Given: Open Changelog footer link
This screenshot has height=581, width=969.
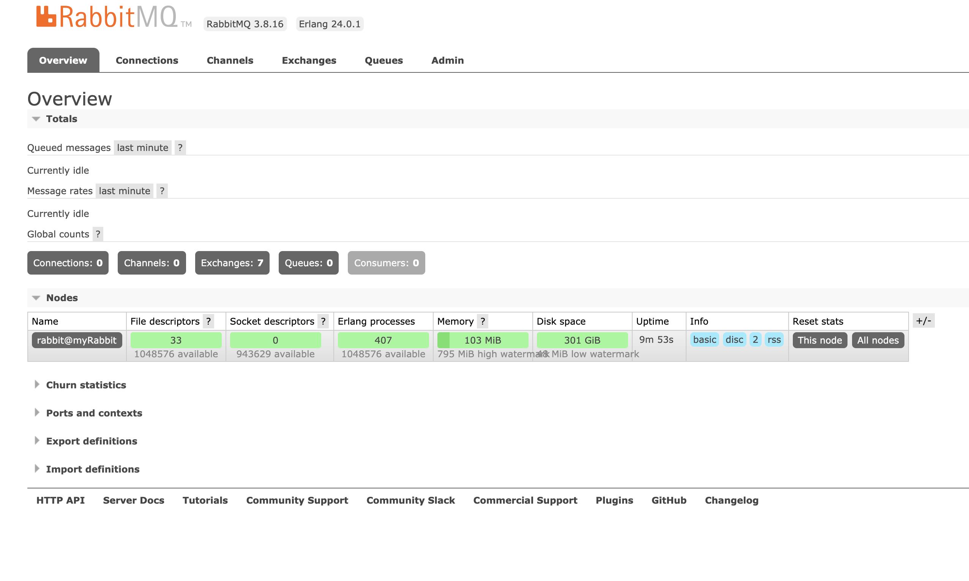Looking at the screenshot, I should (731, 500).
